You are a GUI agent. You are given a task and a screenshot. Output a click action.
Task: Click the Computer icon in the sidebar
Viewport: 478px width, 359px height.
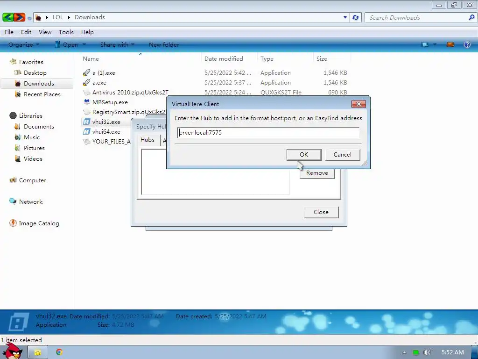[13, 180]
